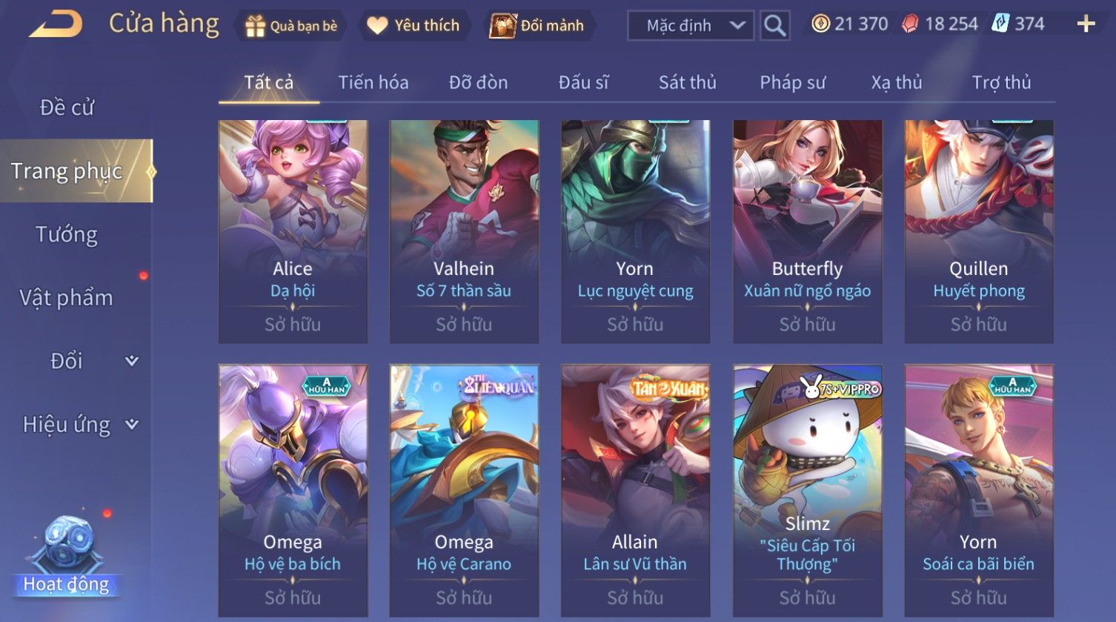Image resolution: width=1116 pixels, height=622 pixels.
Task: Switch to the Pháp sư tab
Action: tap(792, 82)
